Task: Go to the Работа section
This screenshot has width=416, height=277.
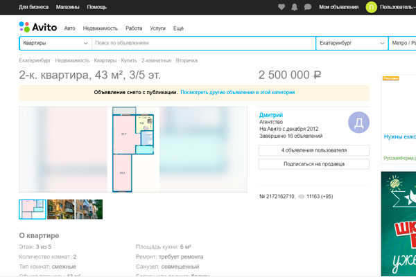Action: [134, 28]
